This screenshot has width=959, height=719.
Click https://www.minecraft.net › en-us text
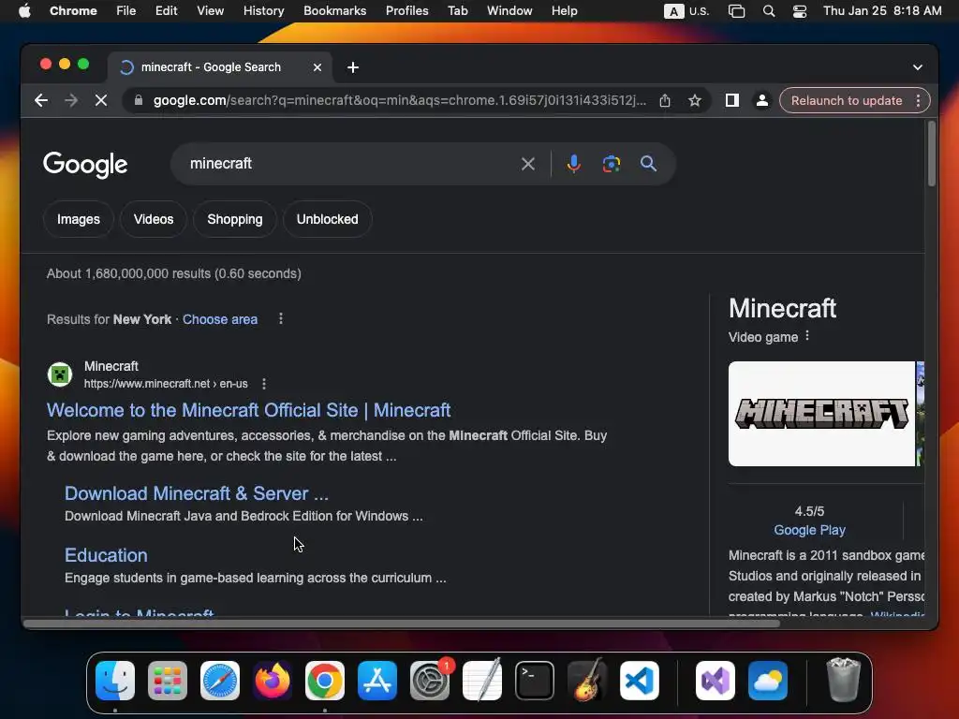pyautogui.click(x=166, y=384)
